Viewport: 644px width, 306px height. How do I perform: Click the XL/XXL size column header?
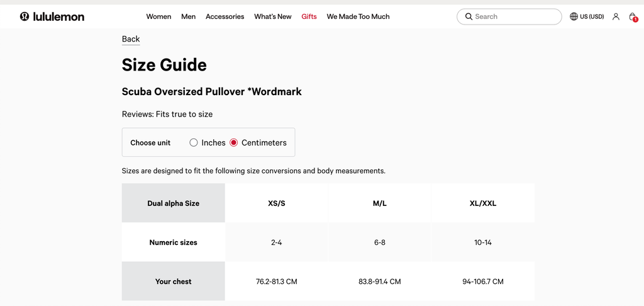(482, 203)
